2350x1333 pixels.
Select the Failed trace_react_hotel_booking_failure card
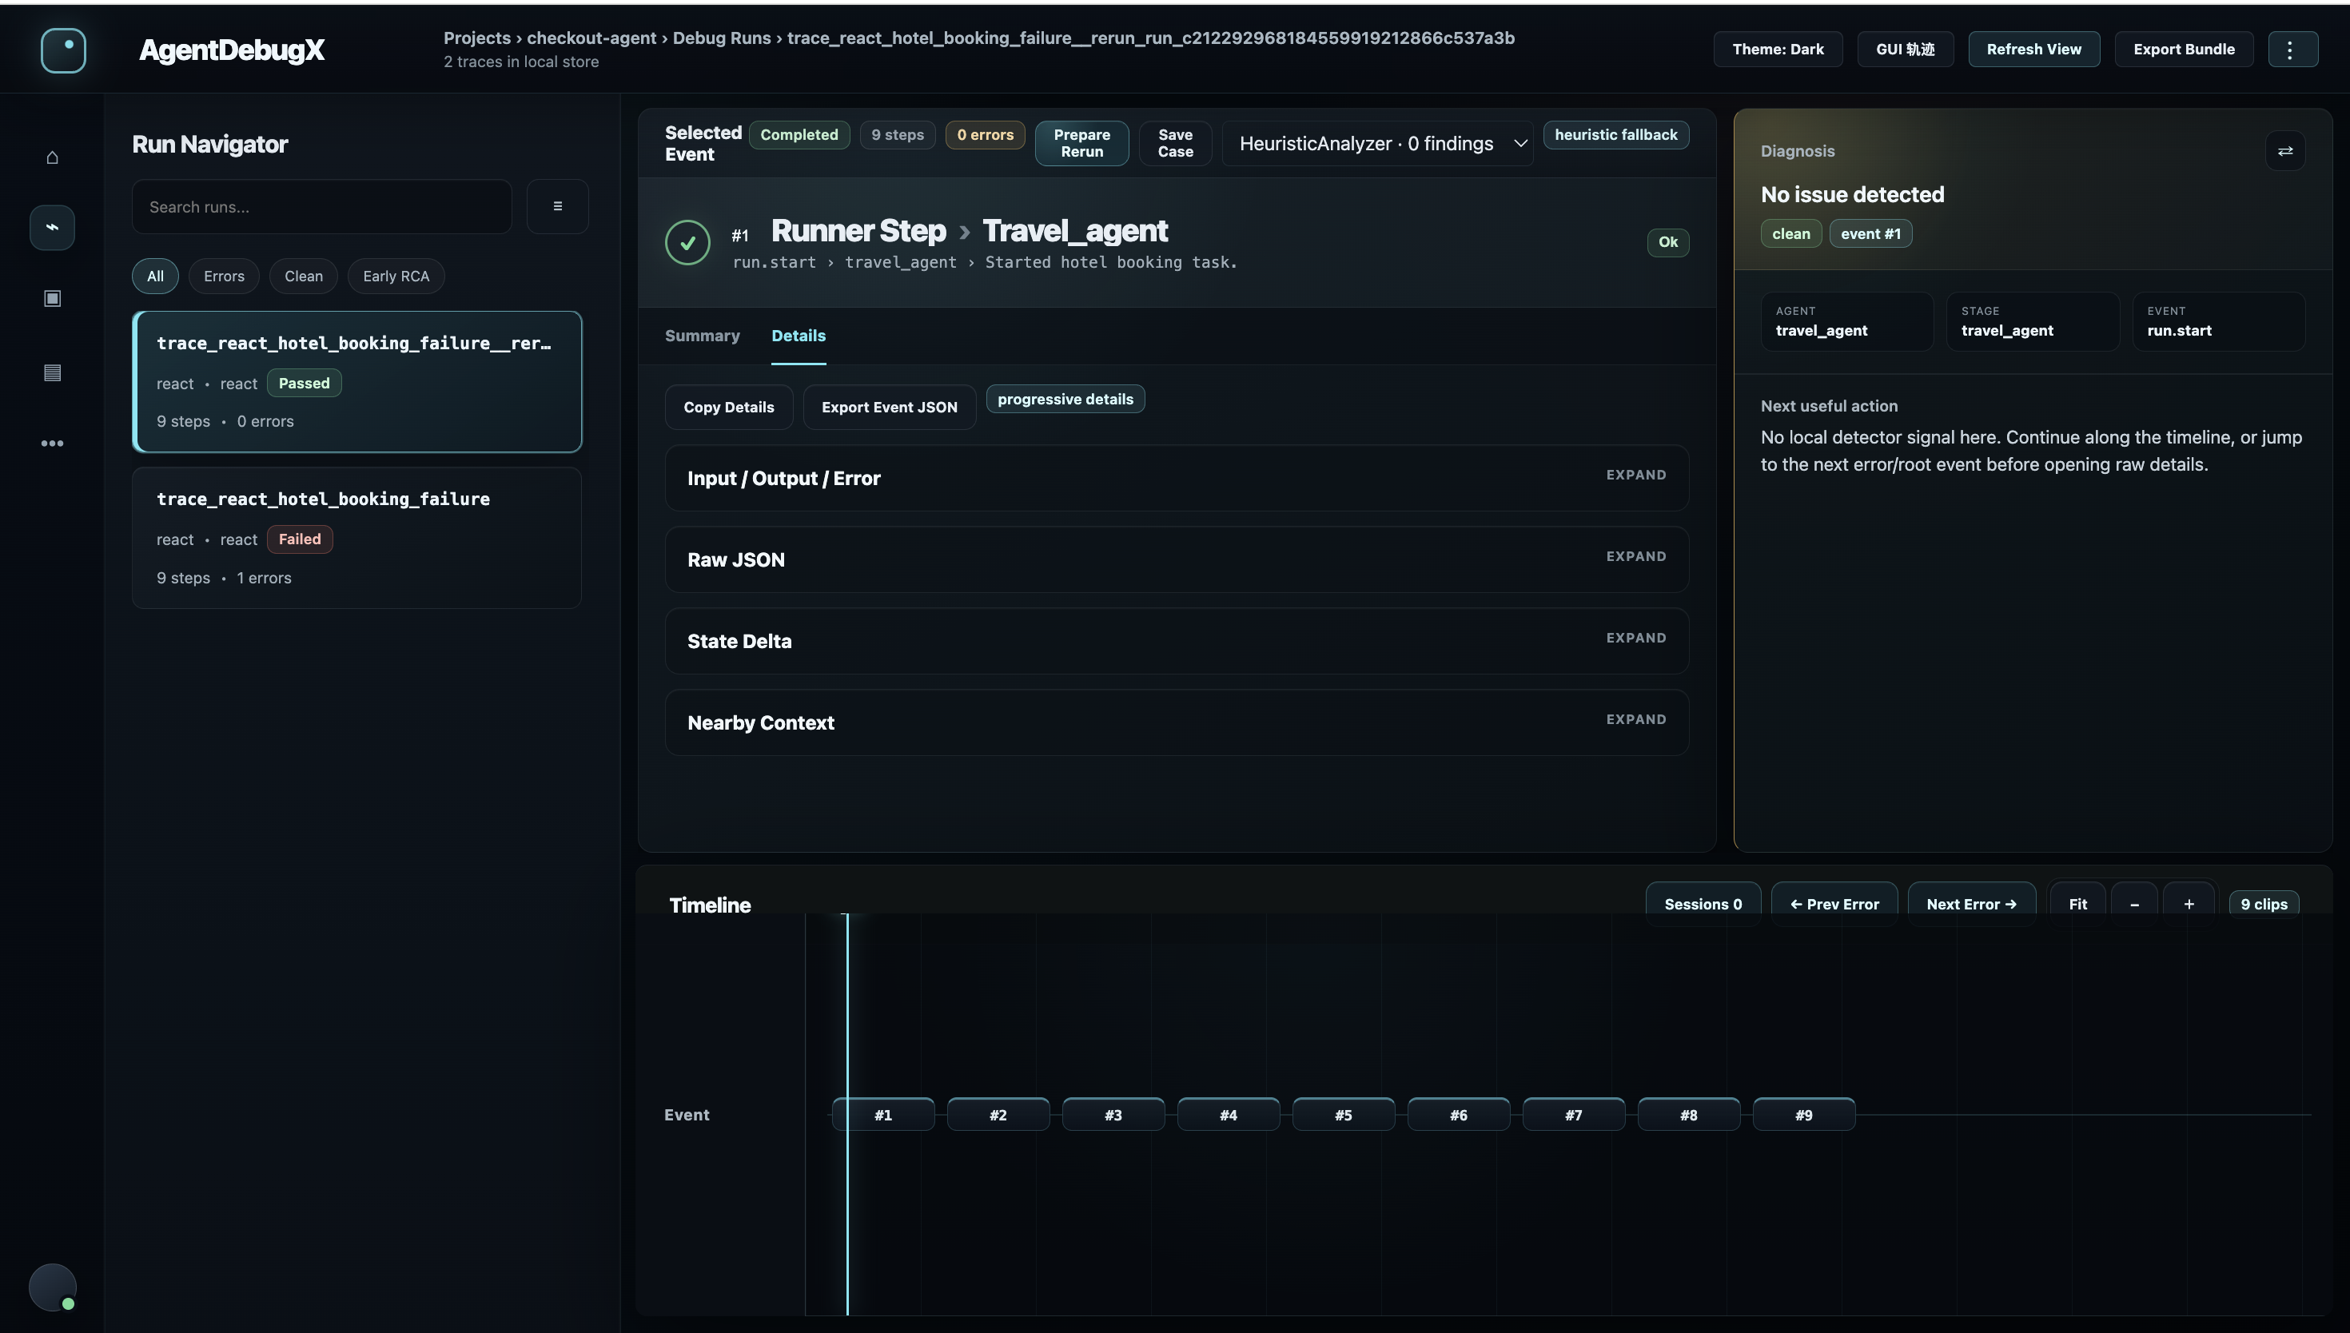357,539
